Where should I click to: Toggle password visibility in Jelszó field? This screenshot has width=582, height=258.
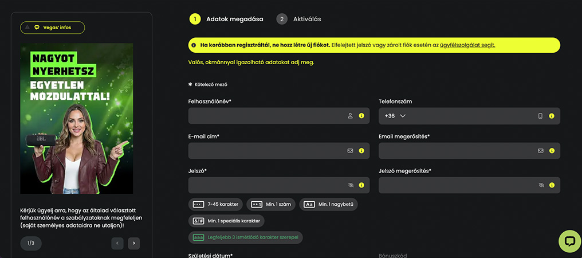click(x=351, y=185)
